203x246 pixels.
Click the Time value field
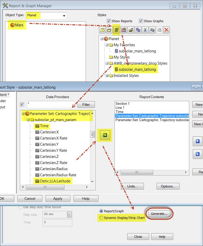[57, 222]
